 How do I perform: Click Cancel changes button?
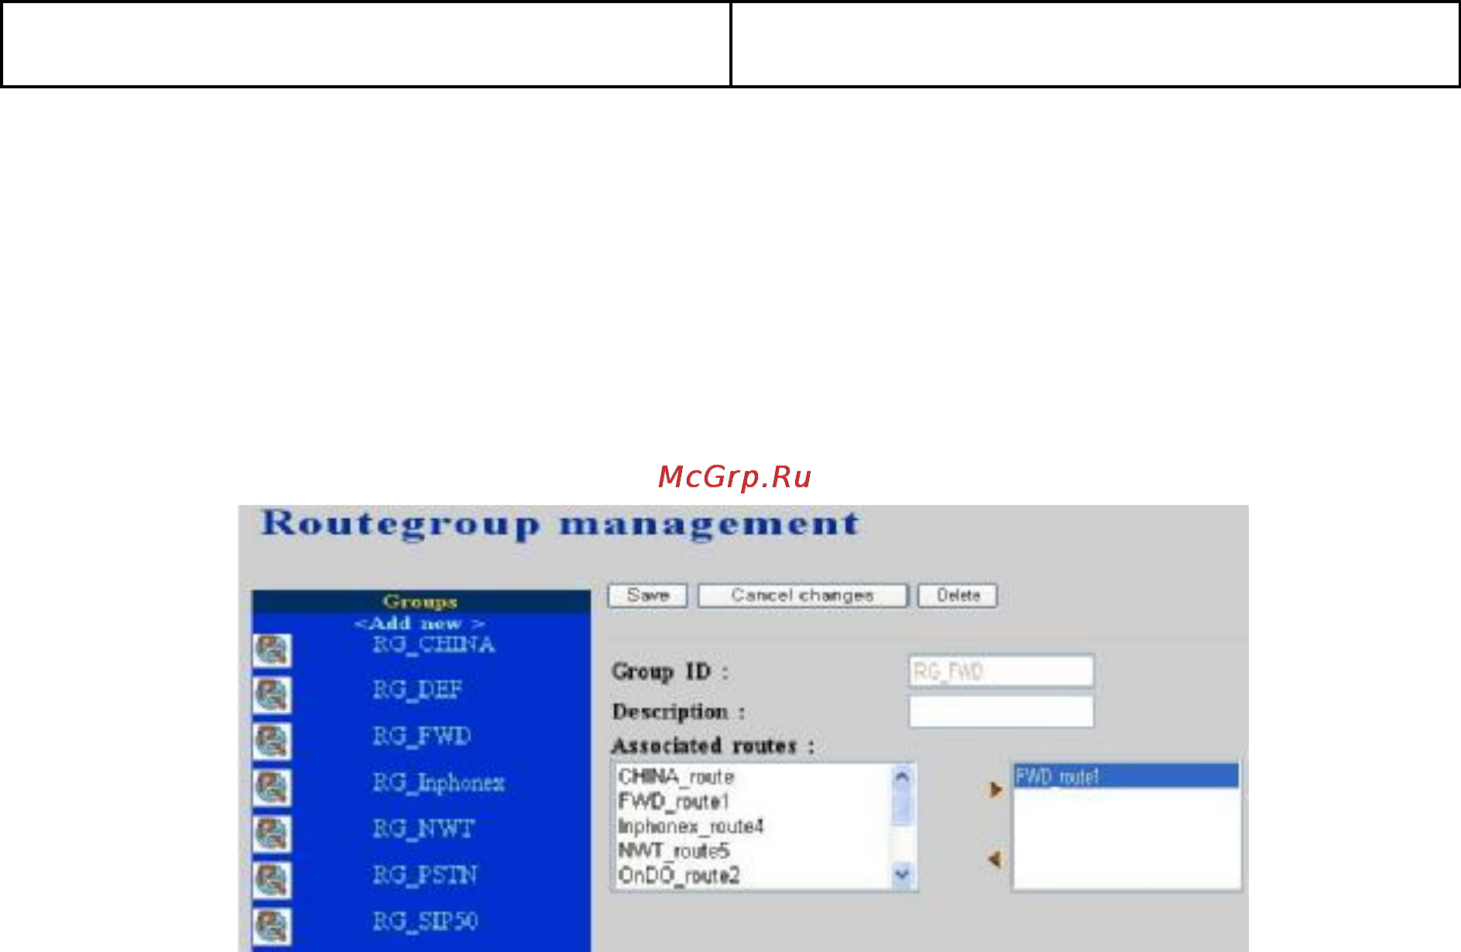802,596
